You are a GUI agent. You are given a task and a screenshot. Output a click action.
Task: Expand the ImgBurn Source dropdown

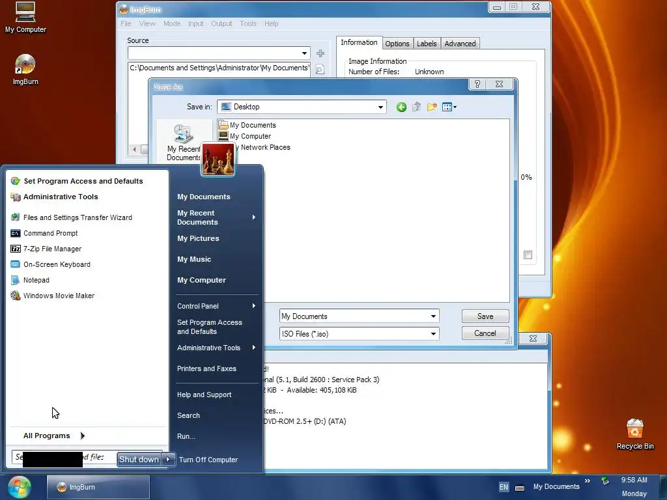304,53
